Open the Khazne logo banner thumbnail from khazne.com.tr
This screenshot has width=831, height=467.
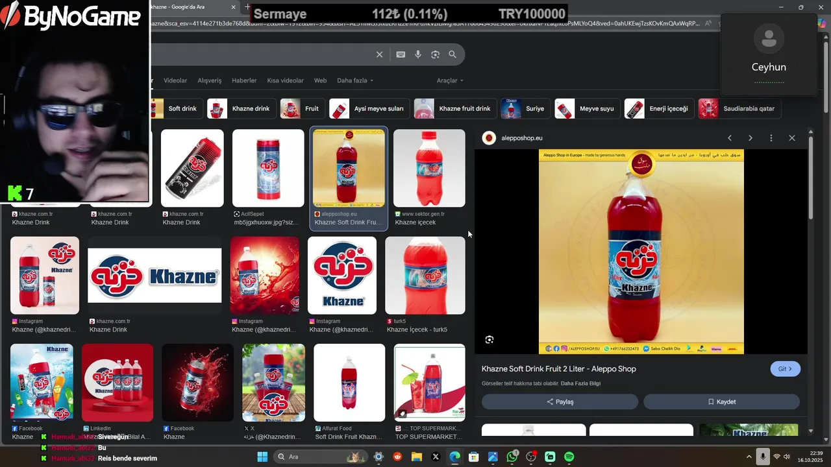155,276
